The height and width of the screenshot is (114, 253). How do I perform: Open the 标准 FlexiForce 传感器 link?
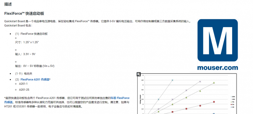[x=67, y=100]
